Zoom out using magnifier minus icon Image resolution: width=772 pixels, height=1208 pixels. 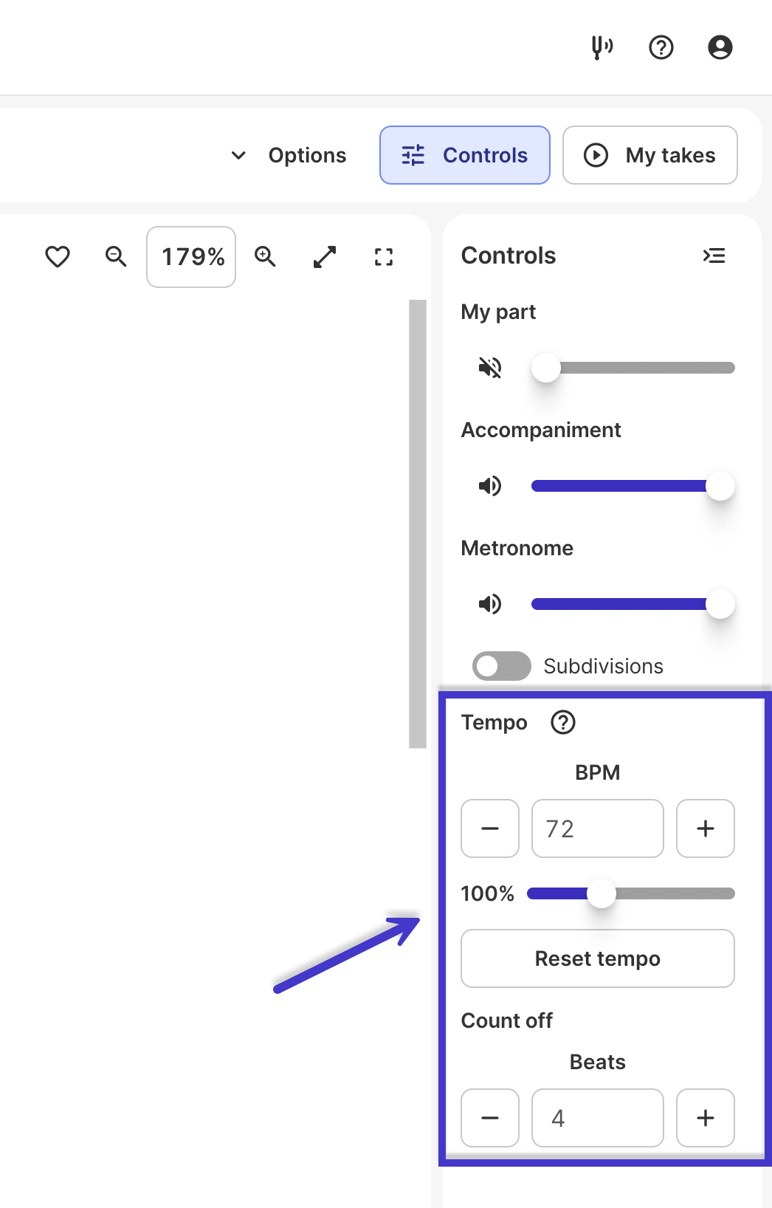pyautogui.click(x=116, y=257)
